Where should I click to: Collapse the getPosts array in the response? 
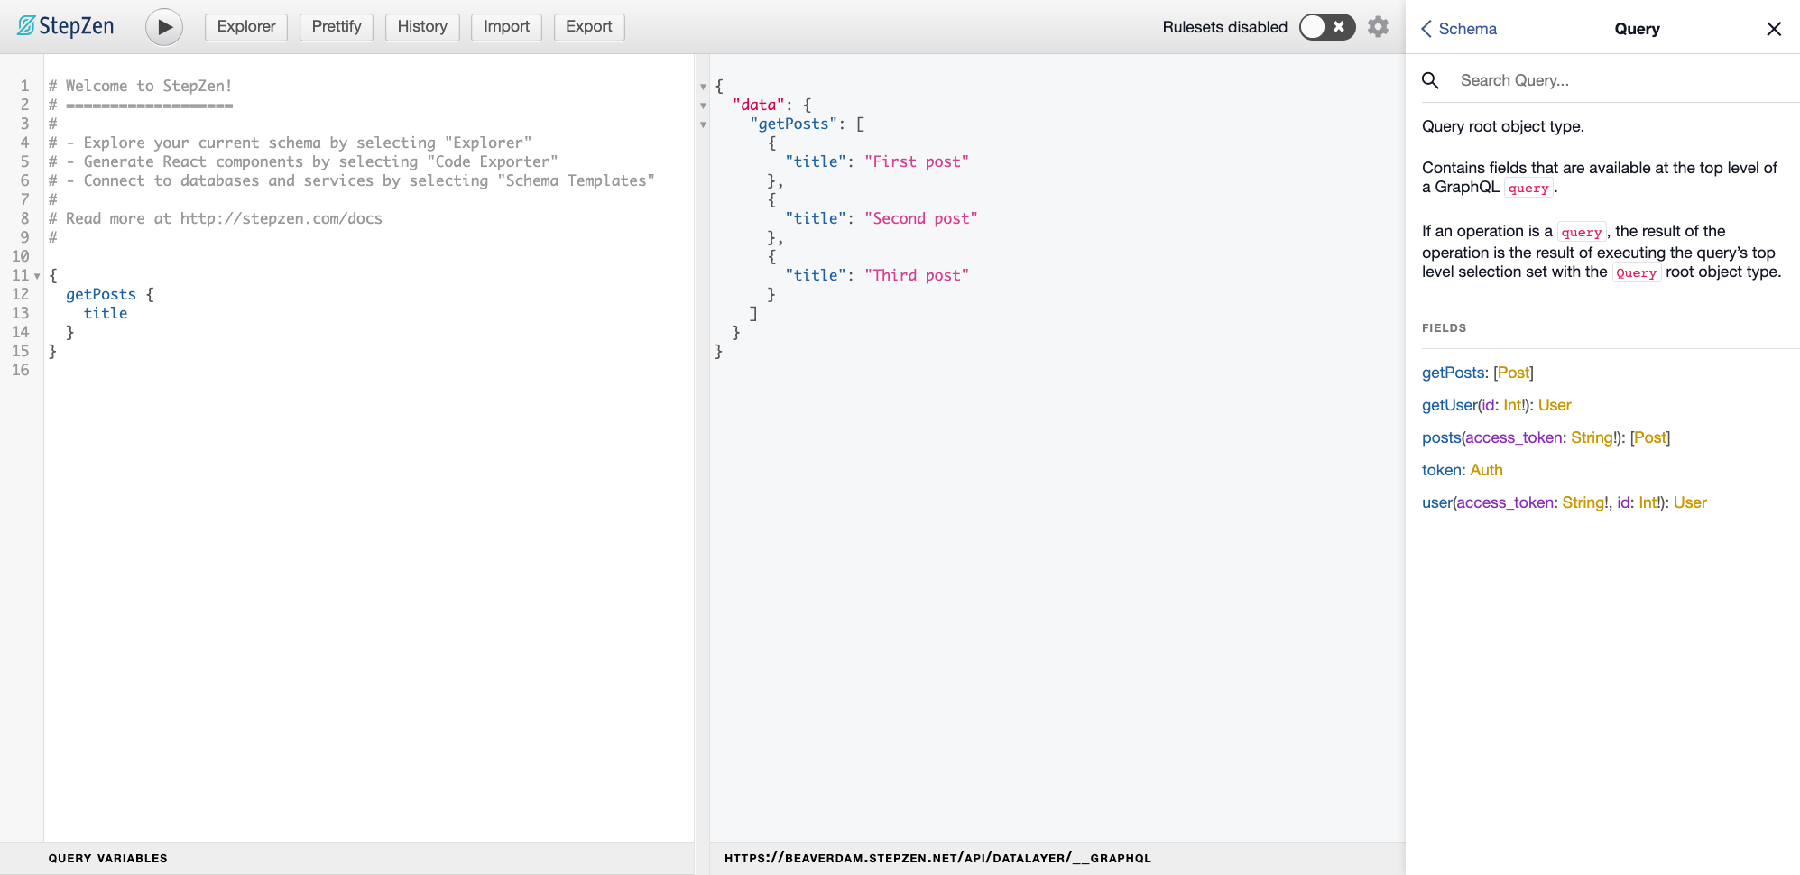pyautogui.click(x=703, y=124)
